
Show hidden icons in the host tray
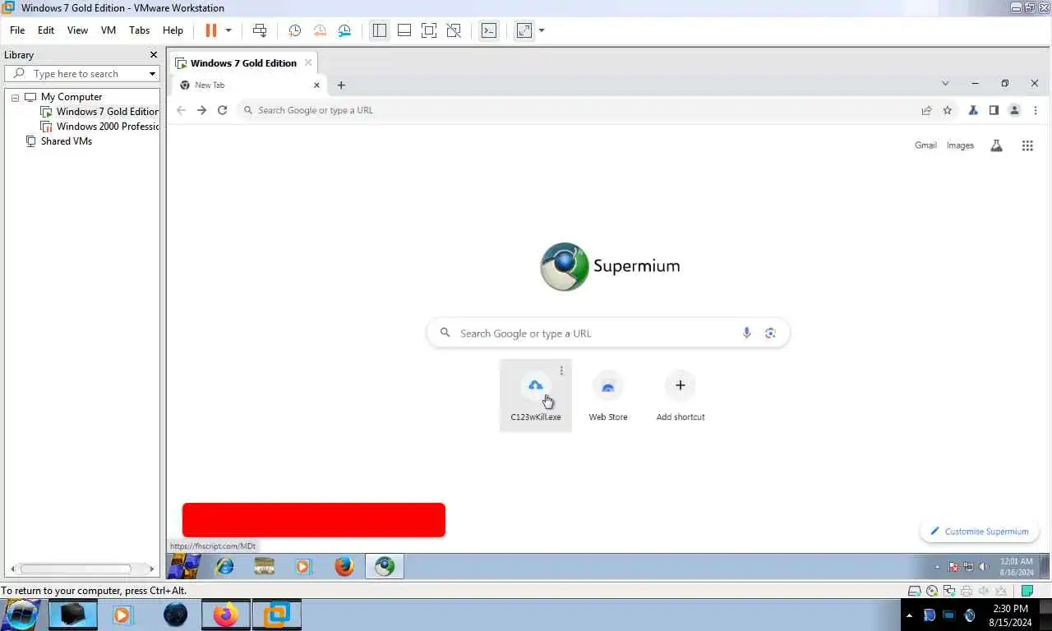tap(909, 615)
